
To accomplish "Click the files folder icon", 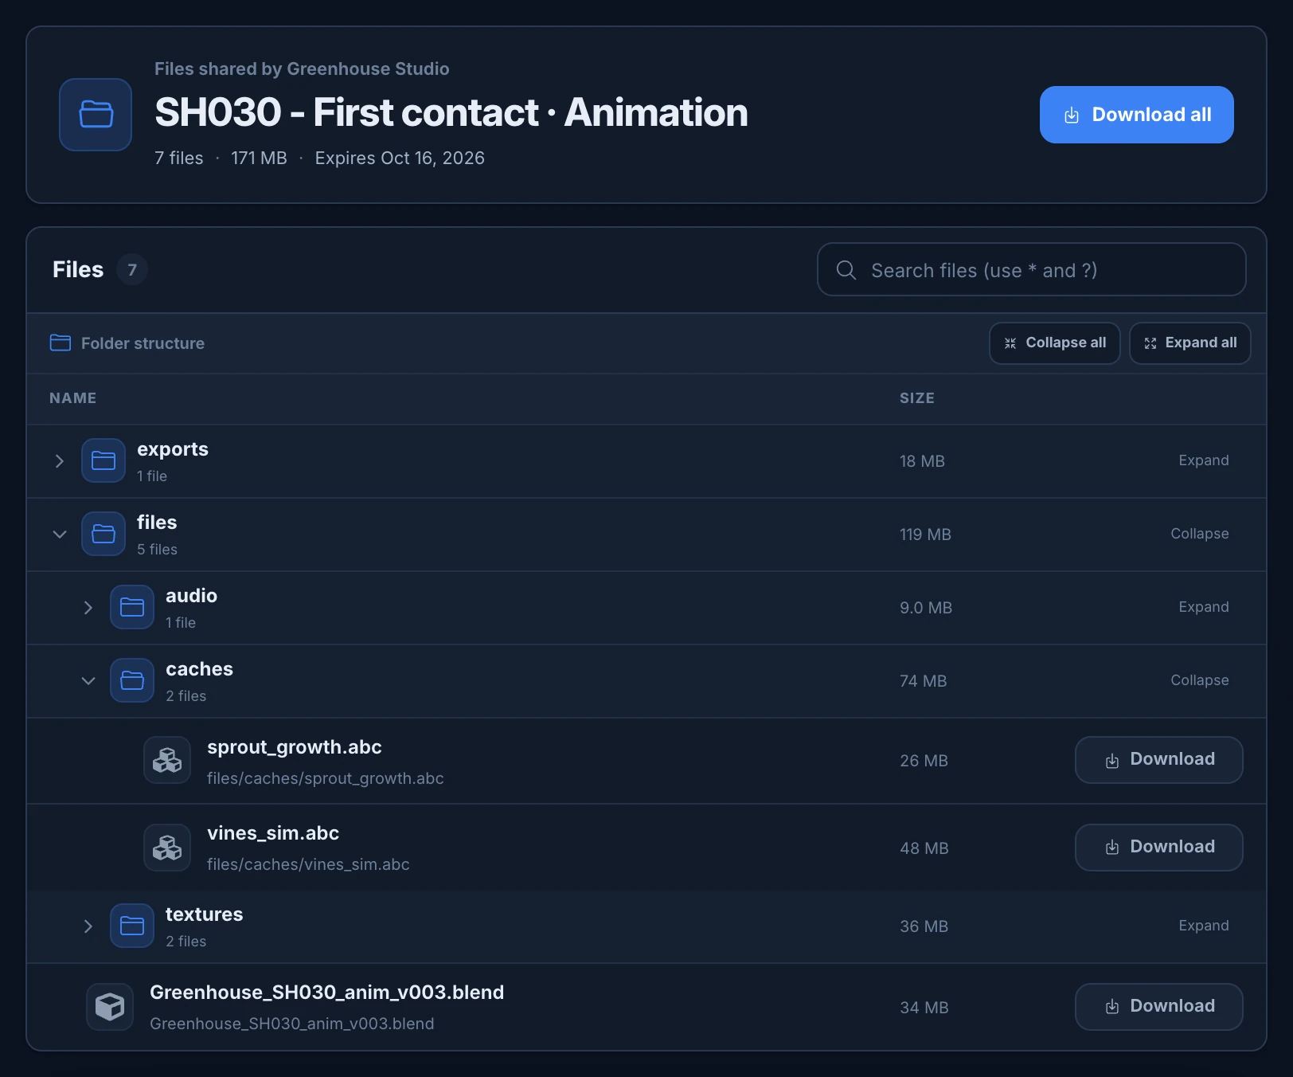I will 104,534.
